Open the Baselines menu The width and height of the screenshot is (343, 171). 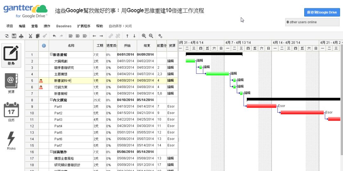point(64,26)
